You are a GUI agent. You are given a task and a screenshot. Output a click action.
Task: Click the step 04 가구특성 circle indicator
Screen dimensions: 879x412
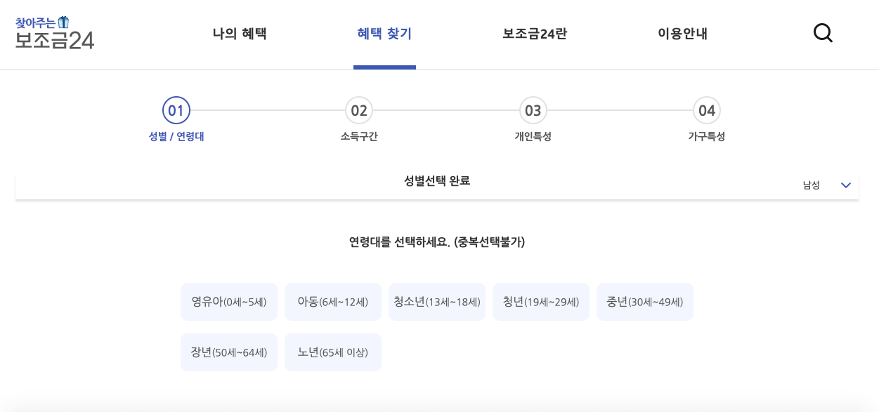coord(707,110)
